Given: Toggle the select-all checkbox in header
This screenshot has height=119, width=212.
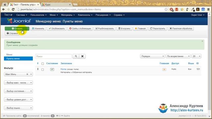Looking at the screenshot, I should click(43, 63).
